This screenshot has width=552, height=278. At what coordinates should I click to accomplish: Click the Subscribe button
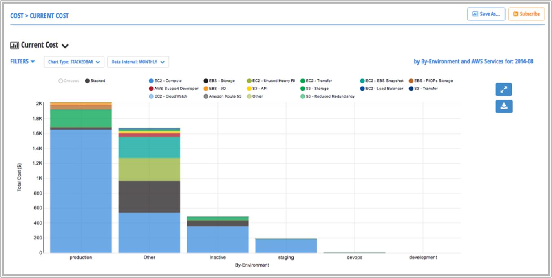point(526,14)
